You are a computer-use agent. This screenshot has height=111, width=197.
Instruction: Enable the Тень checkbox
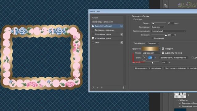93,43
